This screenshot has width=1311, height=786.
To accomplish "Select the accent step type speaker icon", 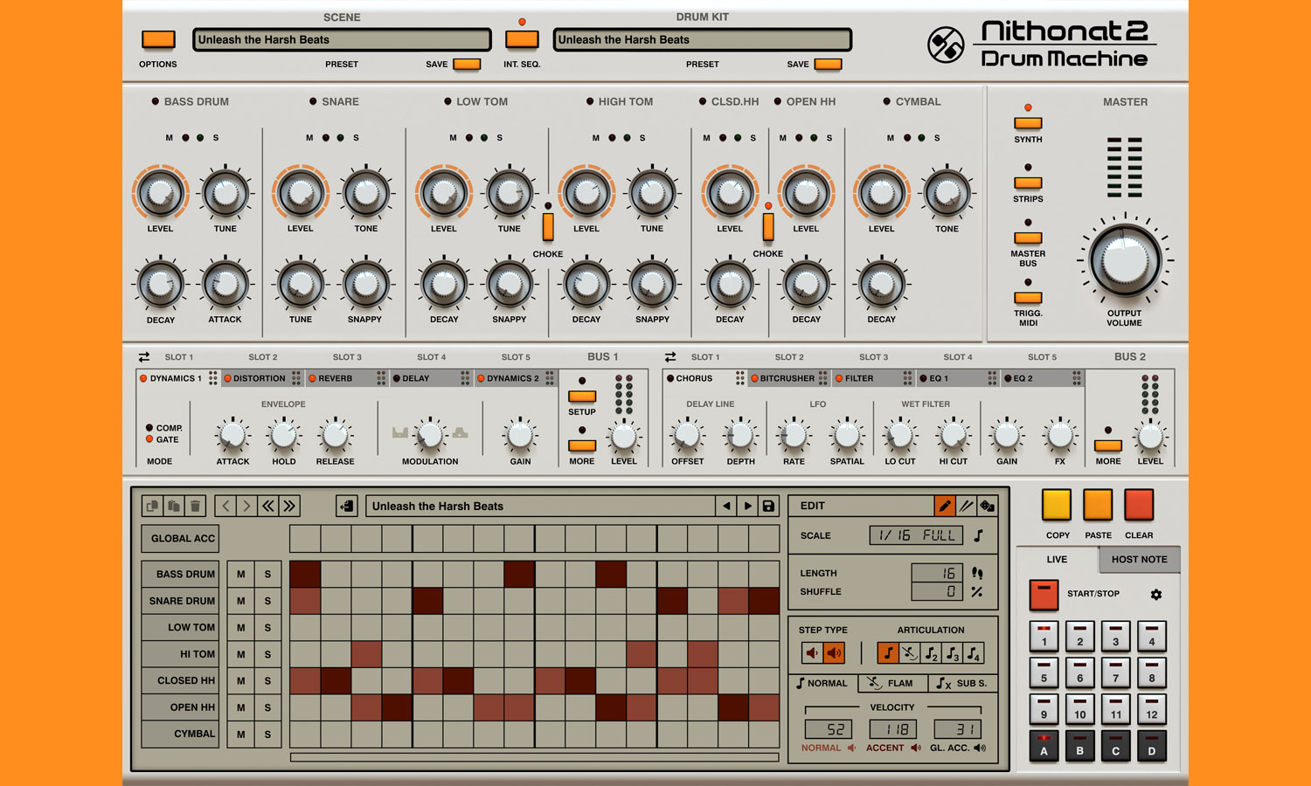I will point(834,652).
